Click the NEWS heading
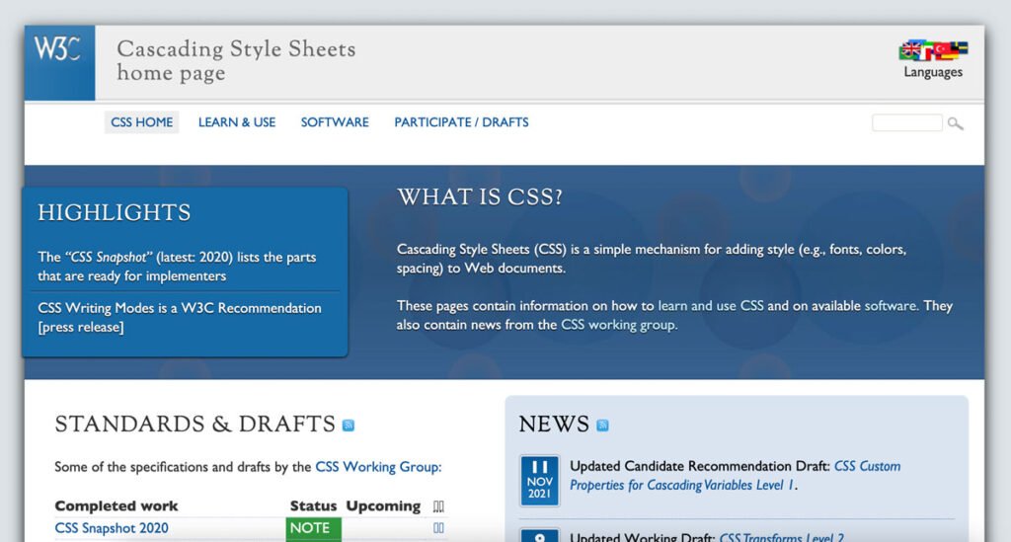Screen dimensions: 1011x542 (x=554, y=425)
